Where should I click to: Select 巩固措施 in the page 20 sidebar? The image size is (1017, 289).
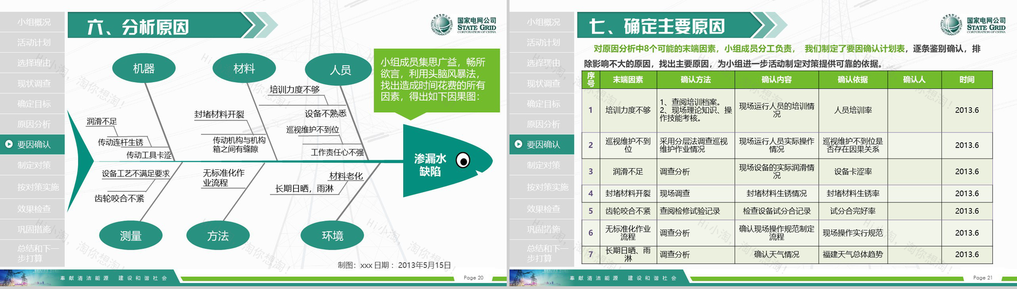click(33, 229)
